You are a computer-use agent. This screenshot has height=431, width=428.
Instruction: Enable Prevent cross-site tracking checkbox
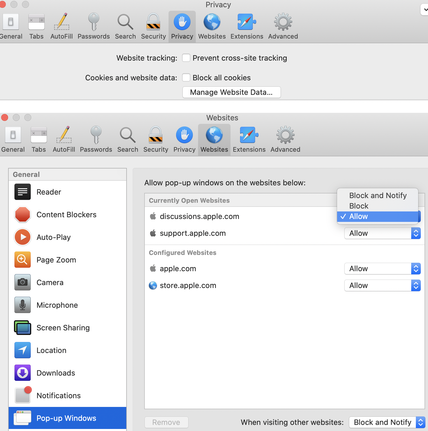click(186, 58)
